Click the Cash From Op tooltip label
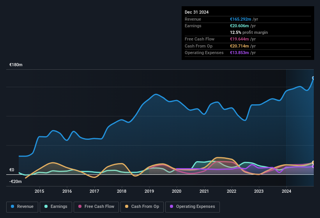Screen dimensions: 320x218 pos(198,46)
